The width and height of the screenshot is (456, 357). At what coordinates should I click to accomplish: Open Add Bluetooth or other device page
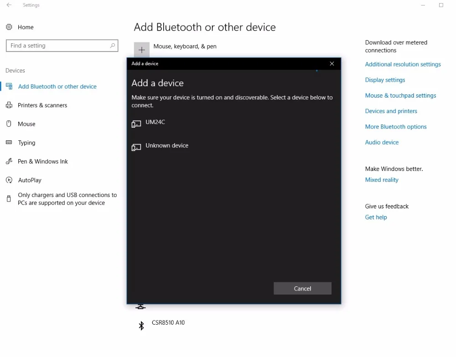57,86
